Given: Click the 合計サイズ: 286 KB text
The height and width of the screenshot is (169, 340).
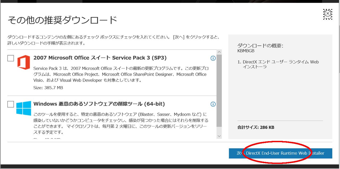Looking at the screenshot, I should click(256, 127).
